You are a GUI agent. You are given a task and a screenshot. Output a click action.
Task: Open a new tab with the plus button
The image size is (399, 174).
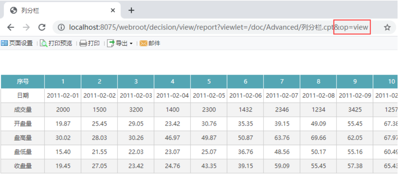pyautogui.click(x=131, y=10)
